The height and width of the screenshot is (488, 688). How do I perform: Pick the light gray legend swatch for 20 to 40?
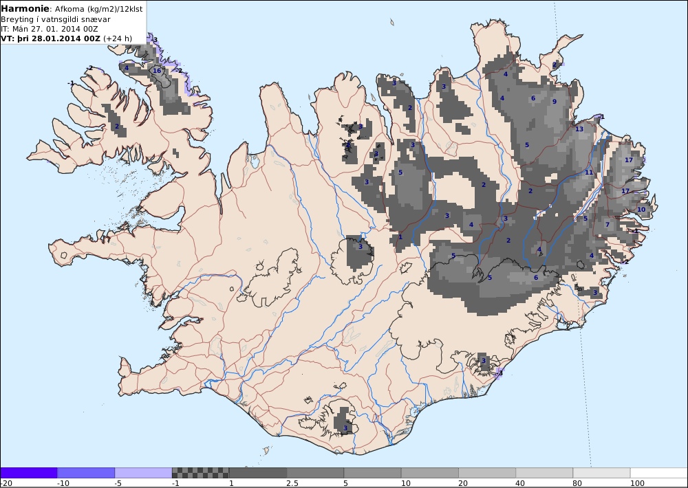pos(487,473)
